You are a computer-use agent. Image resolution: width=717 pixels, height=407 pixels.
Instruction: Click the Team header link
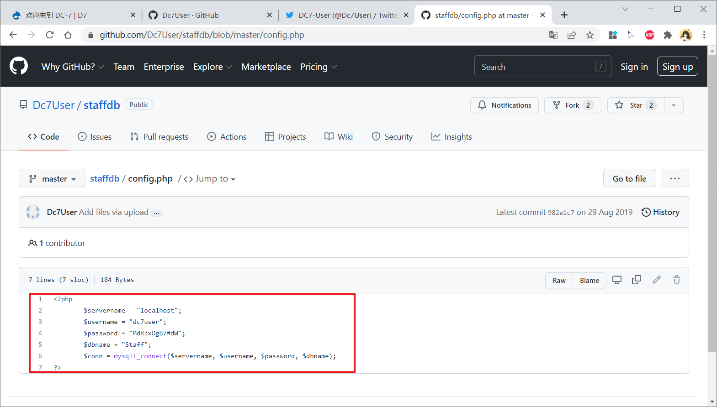tap(124, 67)
